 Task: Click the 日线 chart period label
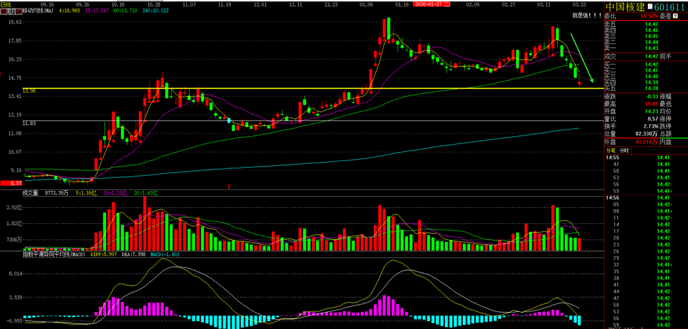pyautogui.click(x=6, y=5)
